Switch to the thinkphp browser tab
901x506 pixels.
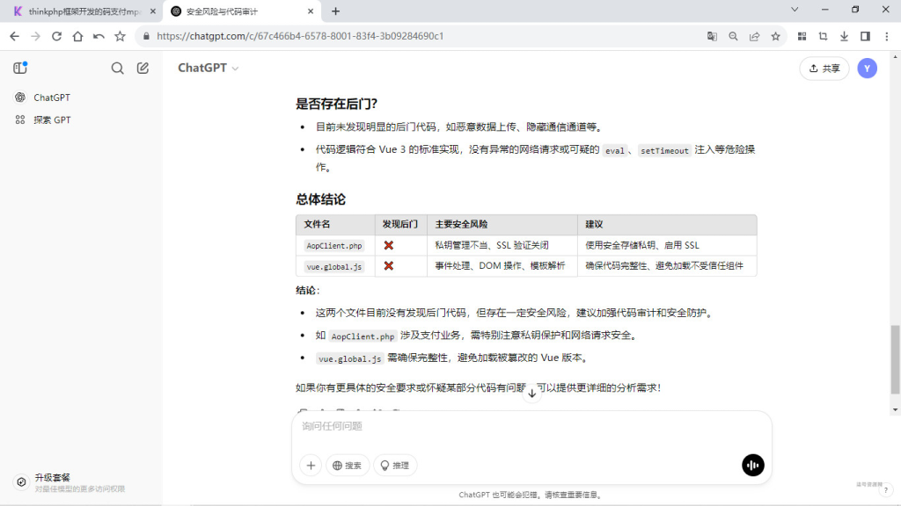84,11
